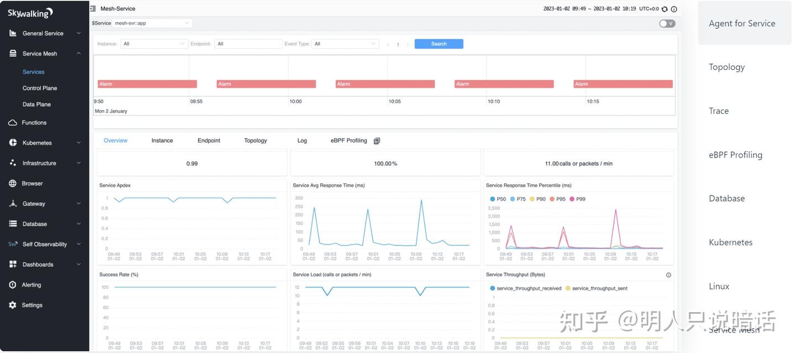Image resolution: width=796 pixels, height=353 pixels.
Task: Open the Event Type dropdown
Action: (345, 44)
